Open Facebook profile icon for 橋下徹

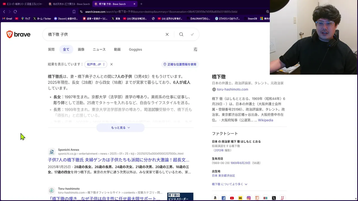coord(223,198)
